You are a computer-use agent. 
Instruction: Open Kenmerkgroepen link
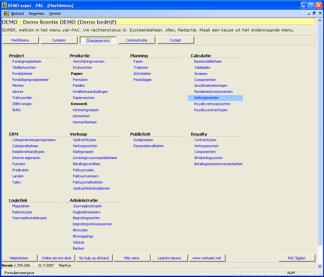click(86, 110)
